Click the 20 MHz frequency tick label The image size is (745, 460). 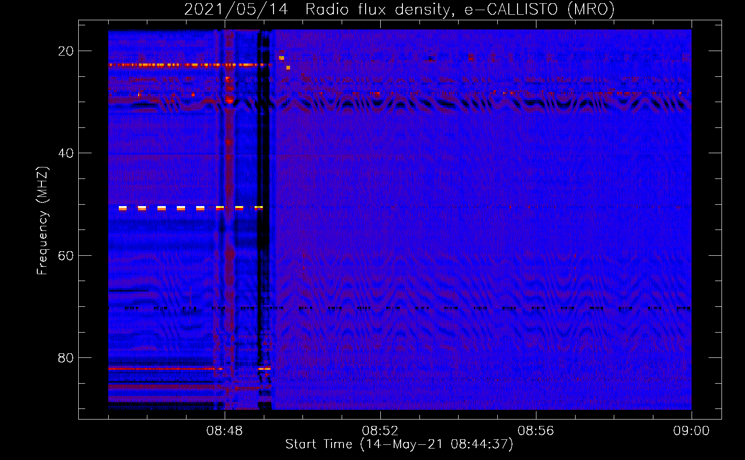point(66,51)
